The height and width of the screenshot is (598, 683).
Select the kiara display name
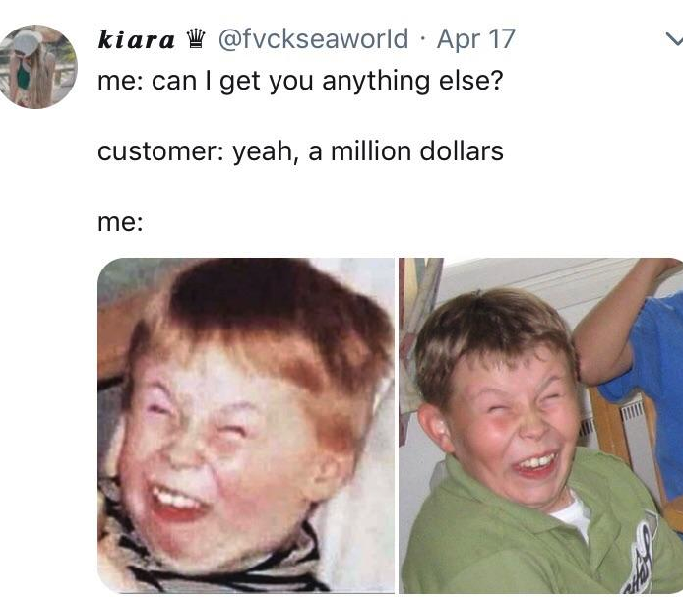[137, 39]
